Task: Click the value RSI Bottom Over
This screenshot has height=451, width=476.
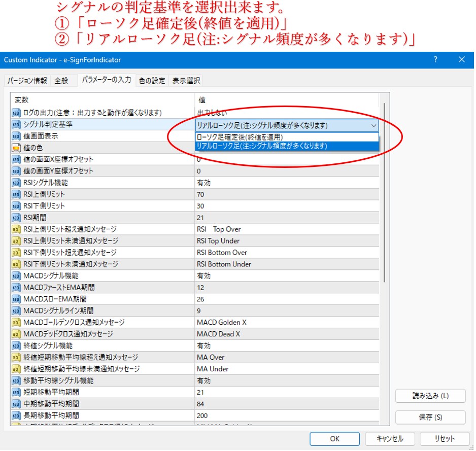Action: point(222,253)
